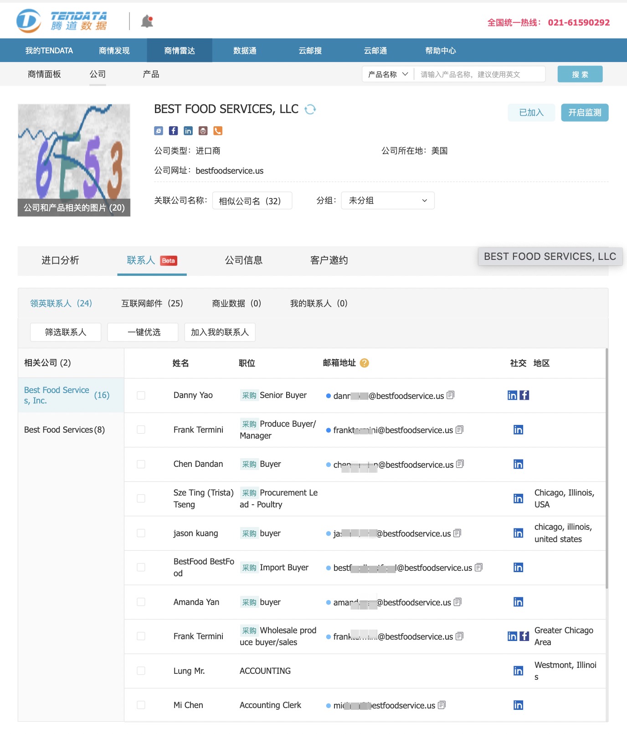627x734 pixels.
Task: Click 开启监测 button
Action: pyautogui.click(x=585, y=113)
